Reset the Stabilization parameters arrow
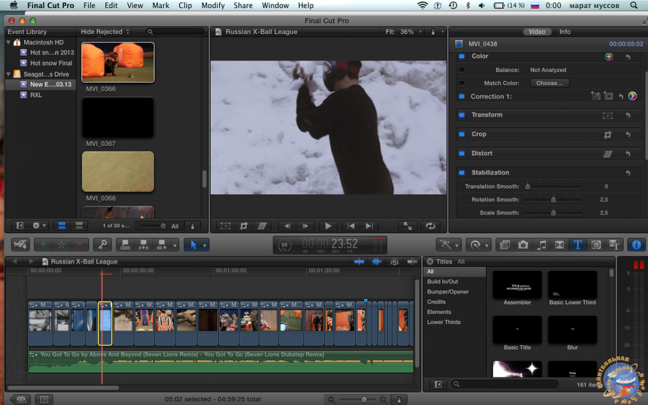648x405 pixels. (x=628, y=173)
